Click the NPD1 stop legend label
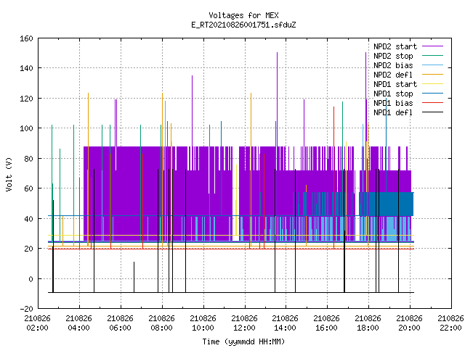This screenshot has height=348, width=465. tap(393, 94)
